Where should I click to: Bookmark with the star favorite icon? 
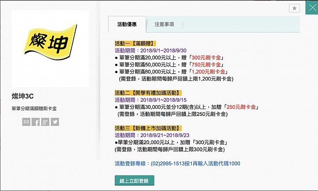coord(294,8)
